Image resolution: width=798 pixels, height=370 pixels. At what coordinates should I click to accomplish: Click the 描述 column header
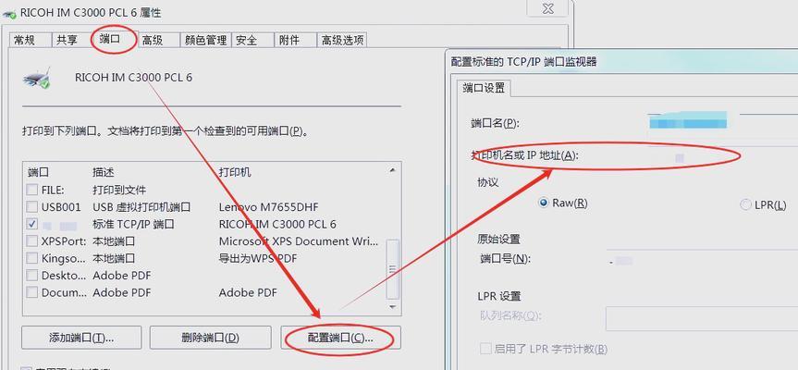104,172
